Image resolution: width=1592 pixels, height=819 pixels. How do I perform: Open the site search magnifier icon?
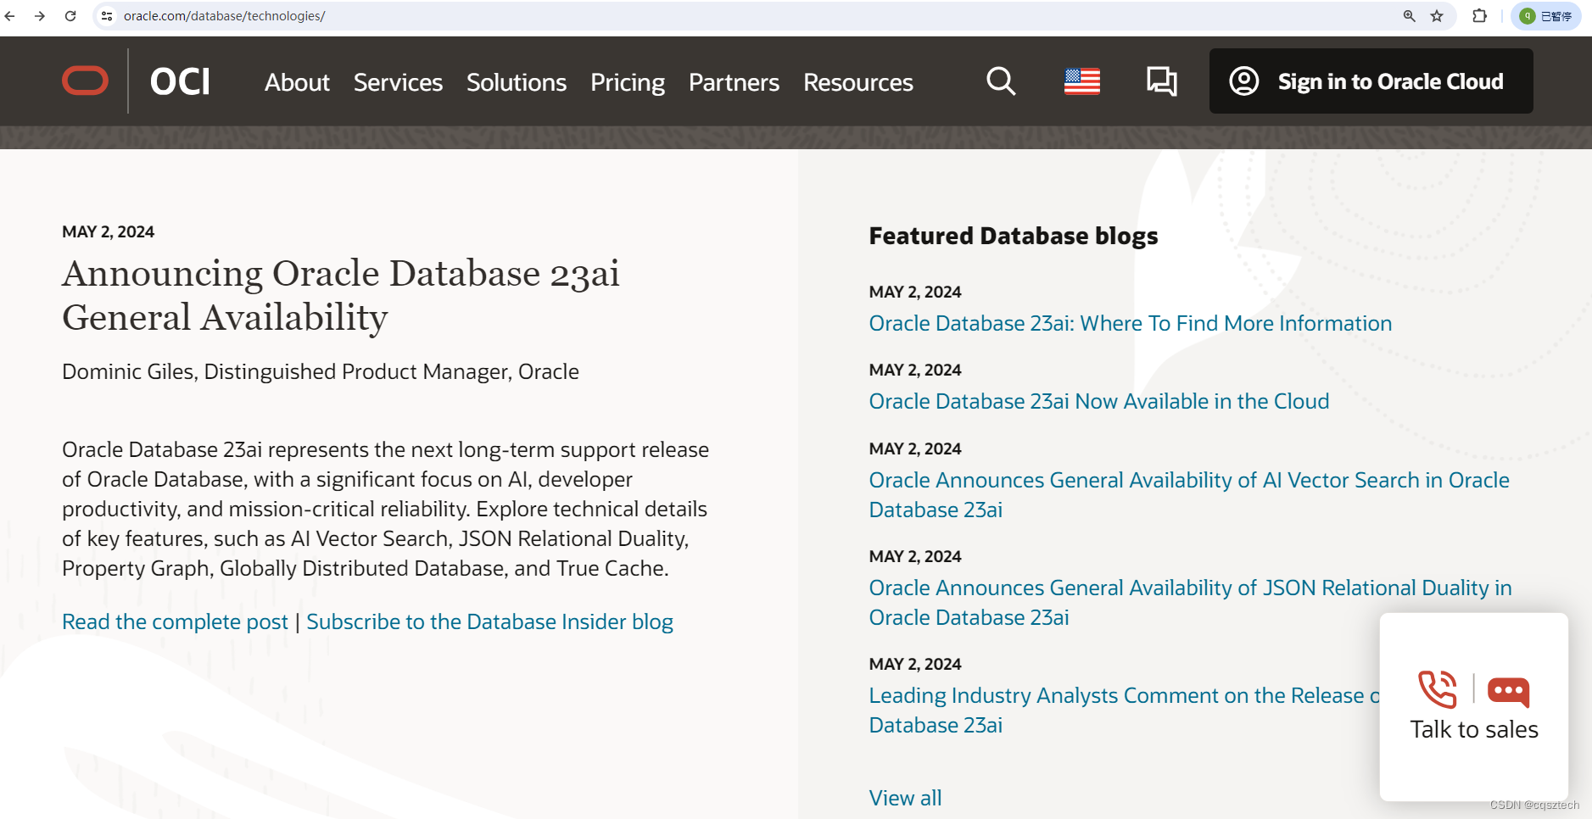pos(1001,81)
